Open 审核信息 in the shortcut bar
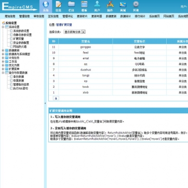 point(39,16)
